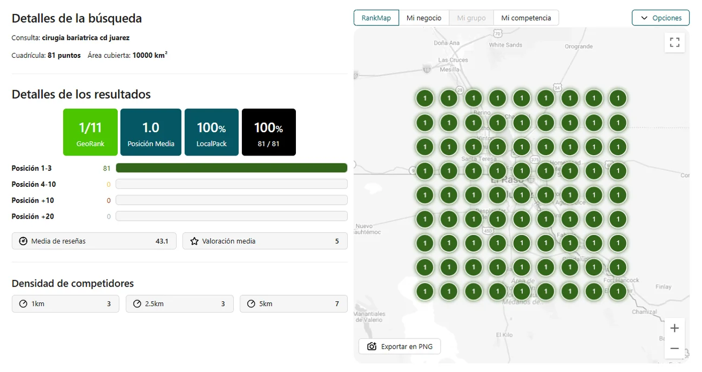Viewport: 702px width, 372px height.
Task: Open the Media de reseñas 43.1 box
Action: coord(94,241)
